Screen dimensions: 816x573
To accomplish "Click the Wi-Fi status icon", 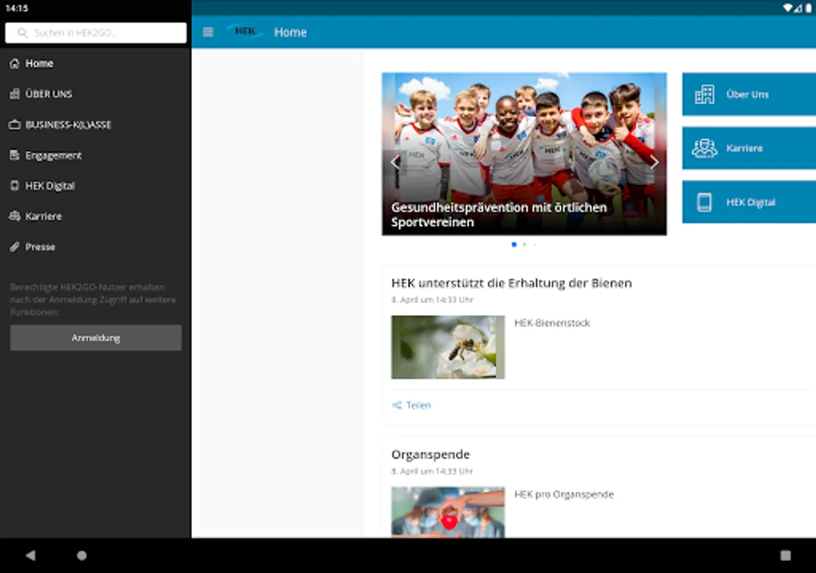I will pos(789,8).
